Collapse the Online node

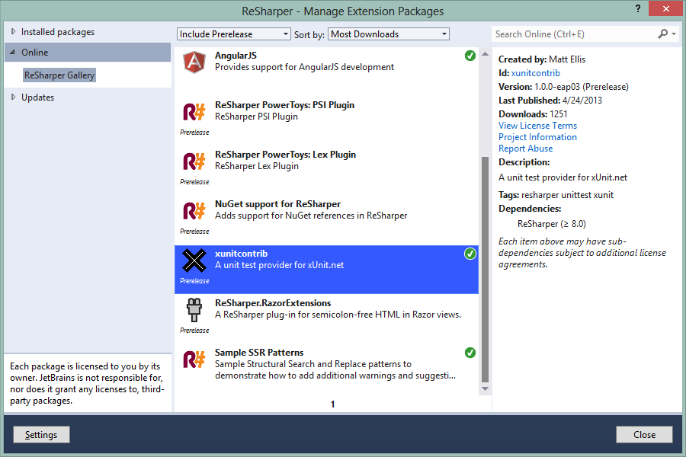pos(13,52)
